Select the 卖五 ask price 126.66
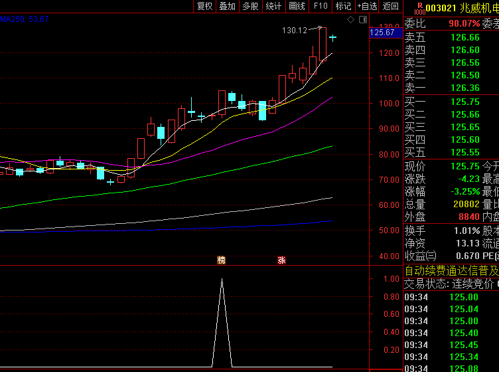Screen dimensions: 499x372 coord(465,38)
